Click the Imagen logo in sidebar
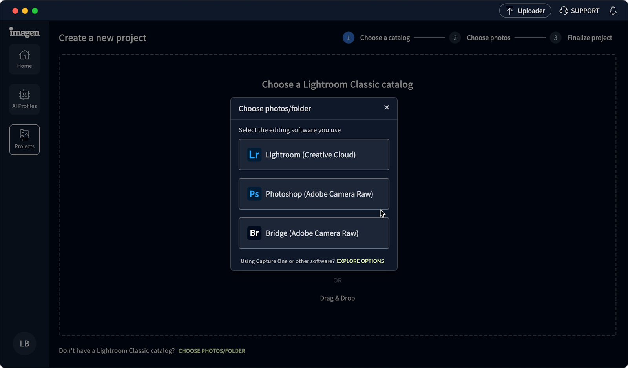 point(24,32)
